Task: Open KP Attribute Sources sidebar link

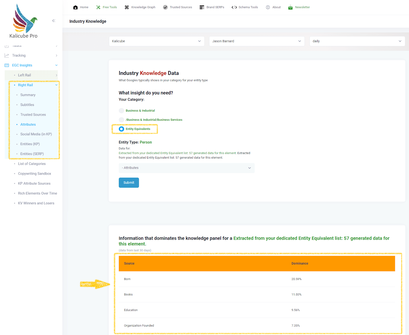Action: pyautogui.click(x=34, y=184)
